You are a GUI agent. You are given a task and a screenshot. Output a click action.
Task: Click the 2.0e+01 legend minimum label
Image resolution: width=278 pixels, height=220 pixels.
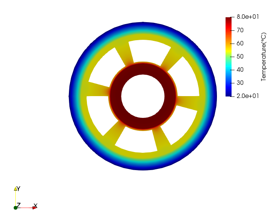[x=248, y=96]
